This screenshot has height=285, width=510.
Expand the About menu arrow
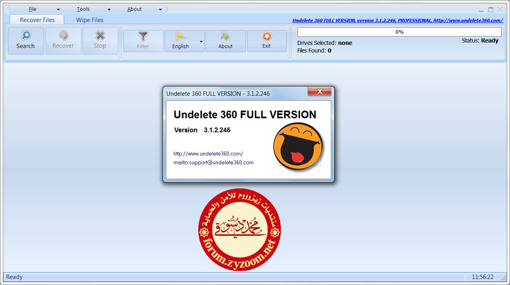pyautogui.click(x=160, y=9)
